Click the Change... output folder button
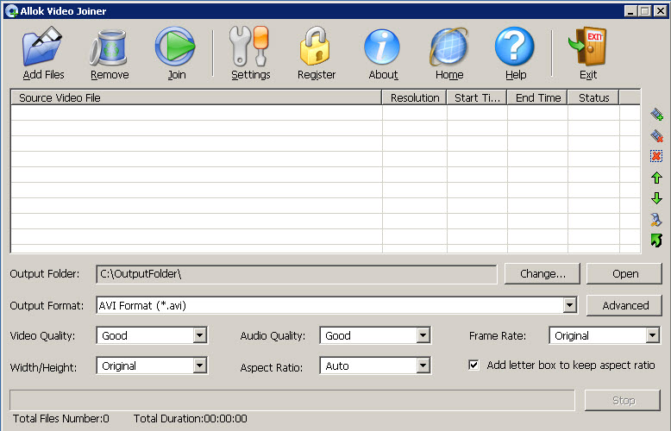671x431 pixels. (x=542, y=273)
